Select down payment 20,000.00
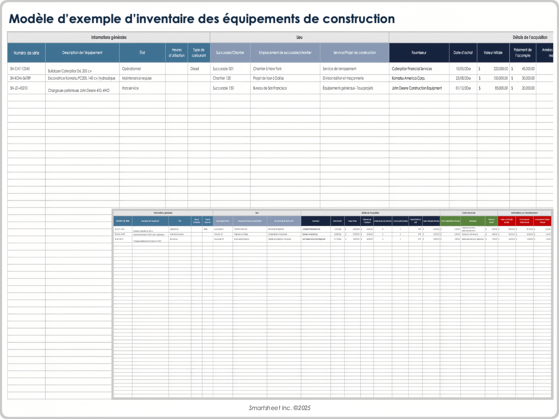 (523, 88)
